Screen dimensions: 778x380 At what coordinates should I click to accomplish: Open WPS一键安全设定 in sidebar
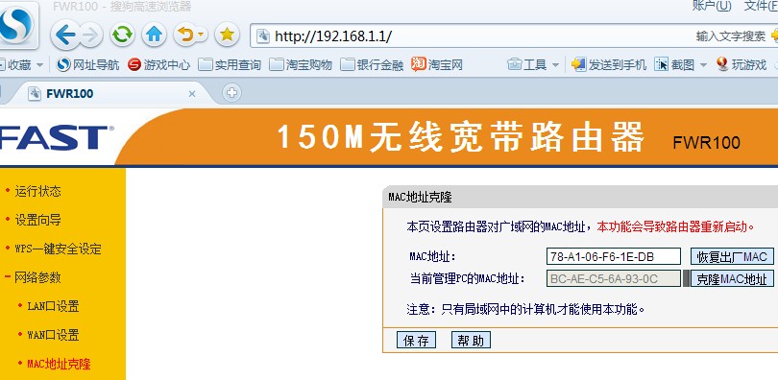[x=58, y=249]
